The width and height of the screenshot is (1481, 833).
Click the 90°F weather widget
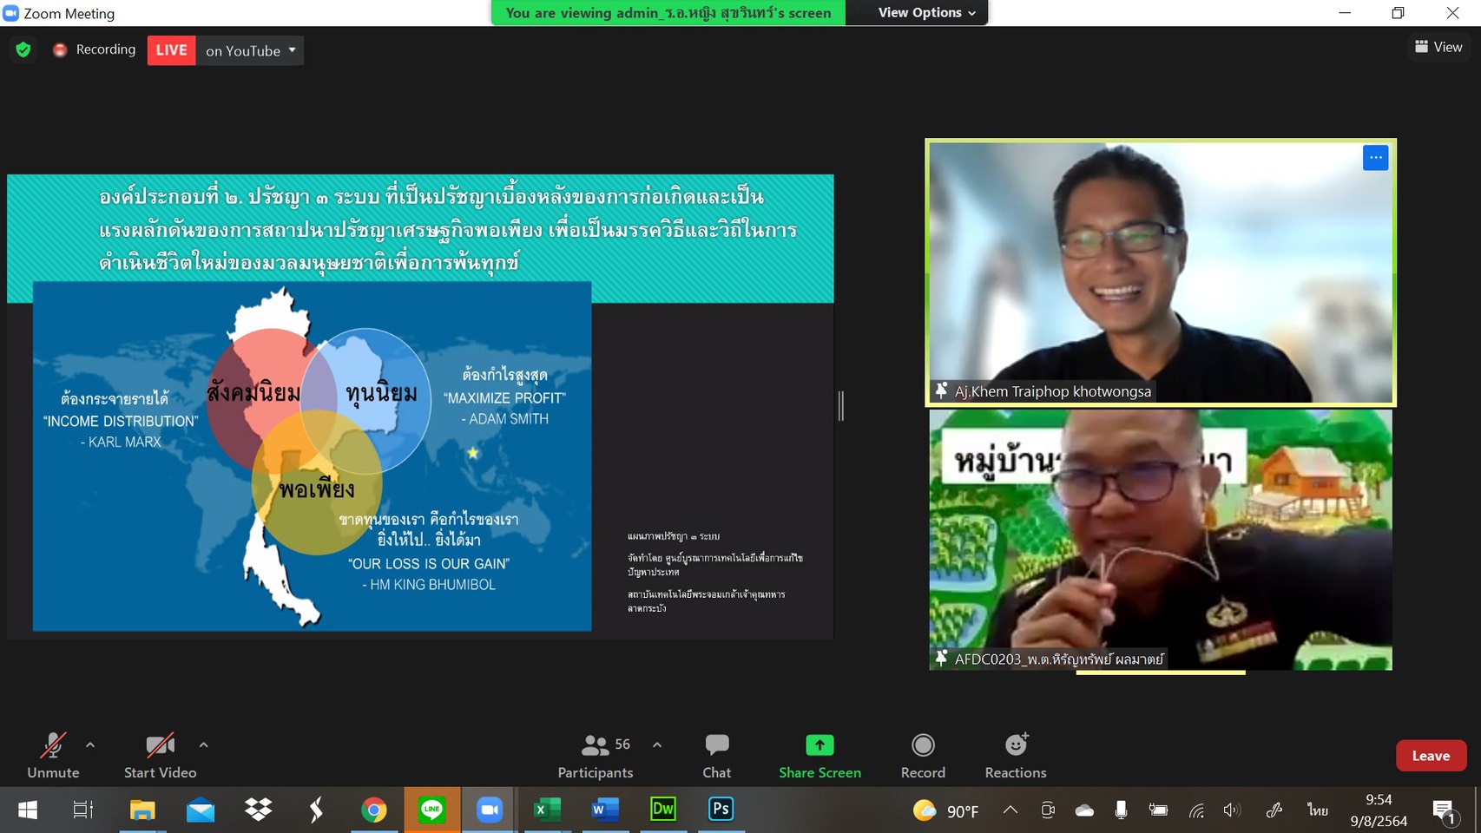click(946, 810)
